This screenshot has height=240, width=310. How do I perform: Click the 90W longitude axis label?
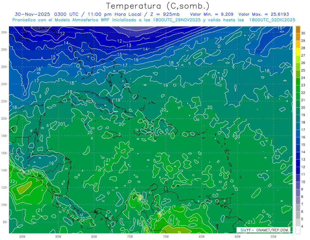[22, 237]
